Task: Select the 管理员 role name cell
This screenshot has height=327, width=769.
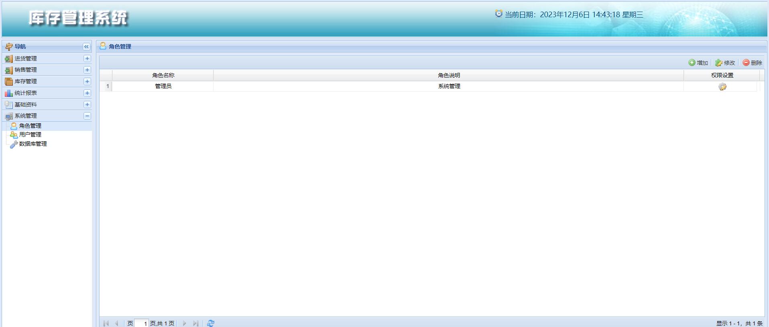Action: [x=163, y=86]
